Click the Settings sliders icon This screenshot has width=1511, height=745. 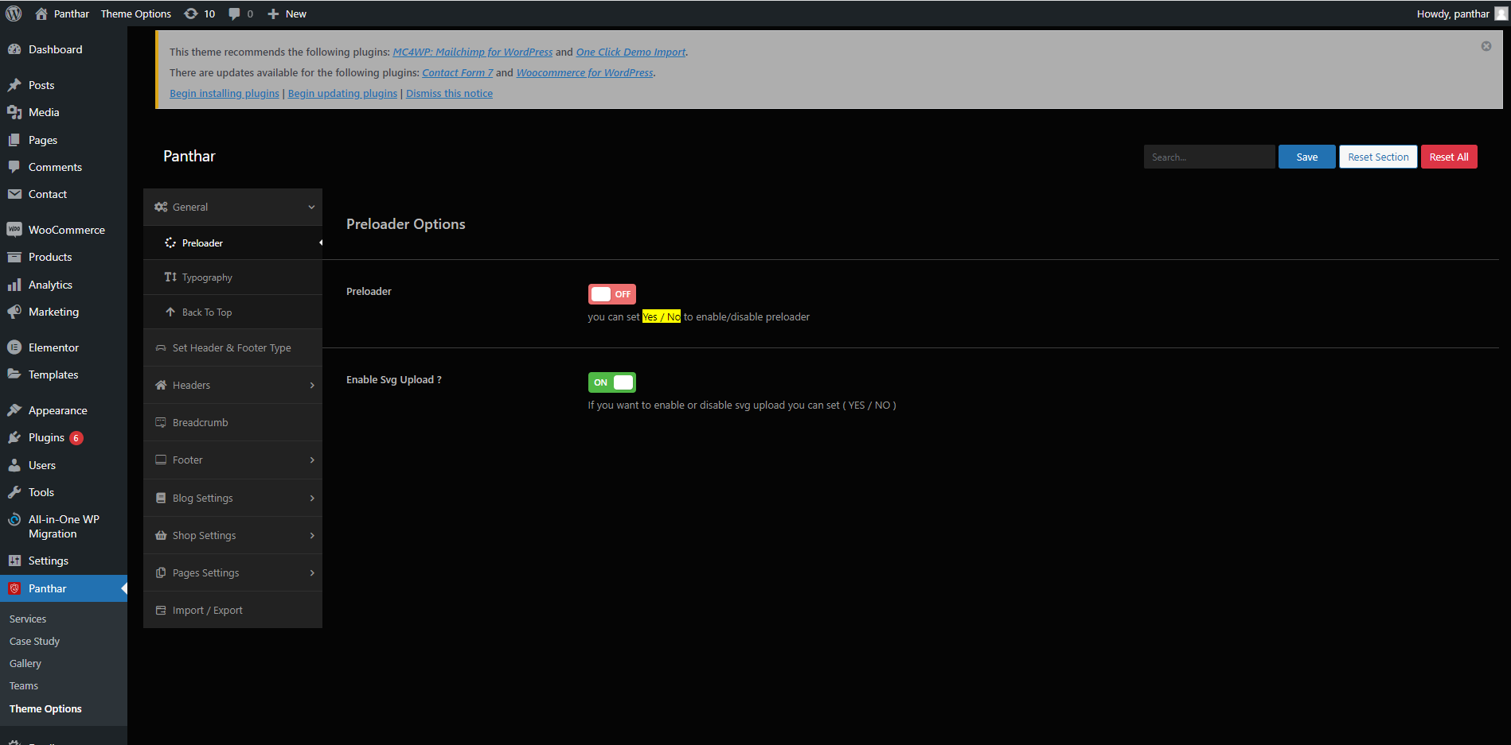click(x=14, y=561)
